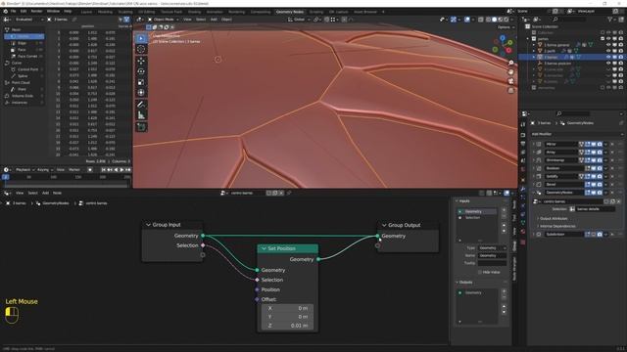Image resolution: width=627 pixels, height=352 pixels.
Task: Open viewport Options popover
Action: click(x=506, y=27)
